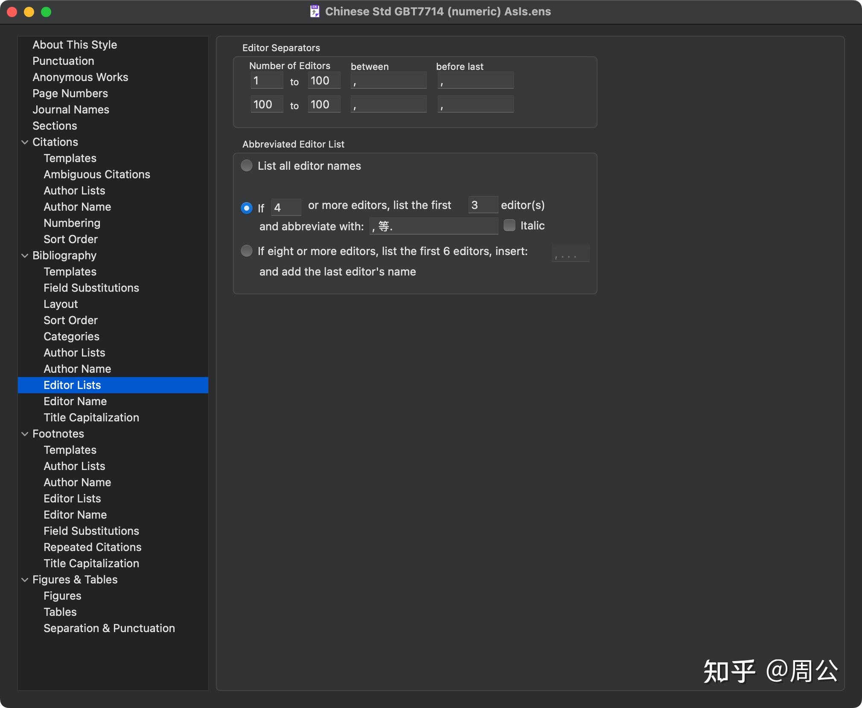Select Journal Names in the sidebar
Screen dimensions: 862x708
click(x=70, y=110)
